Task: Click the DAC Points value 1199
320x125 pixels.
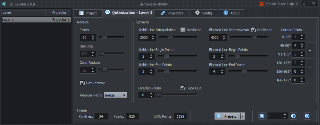Action: pyautogui.click(x=181, y=116)
